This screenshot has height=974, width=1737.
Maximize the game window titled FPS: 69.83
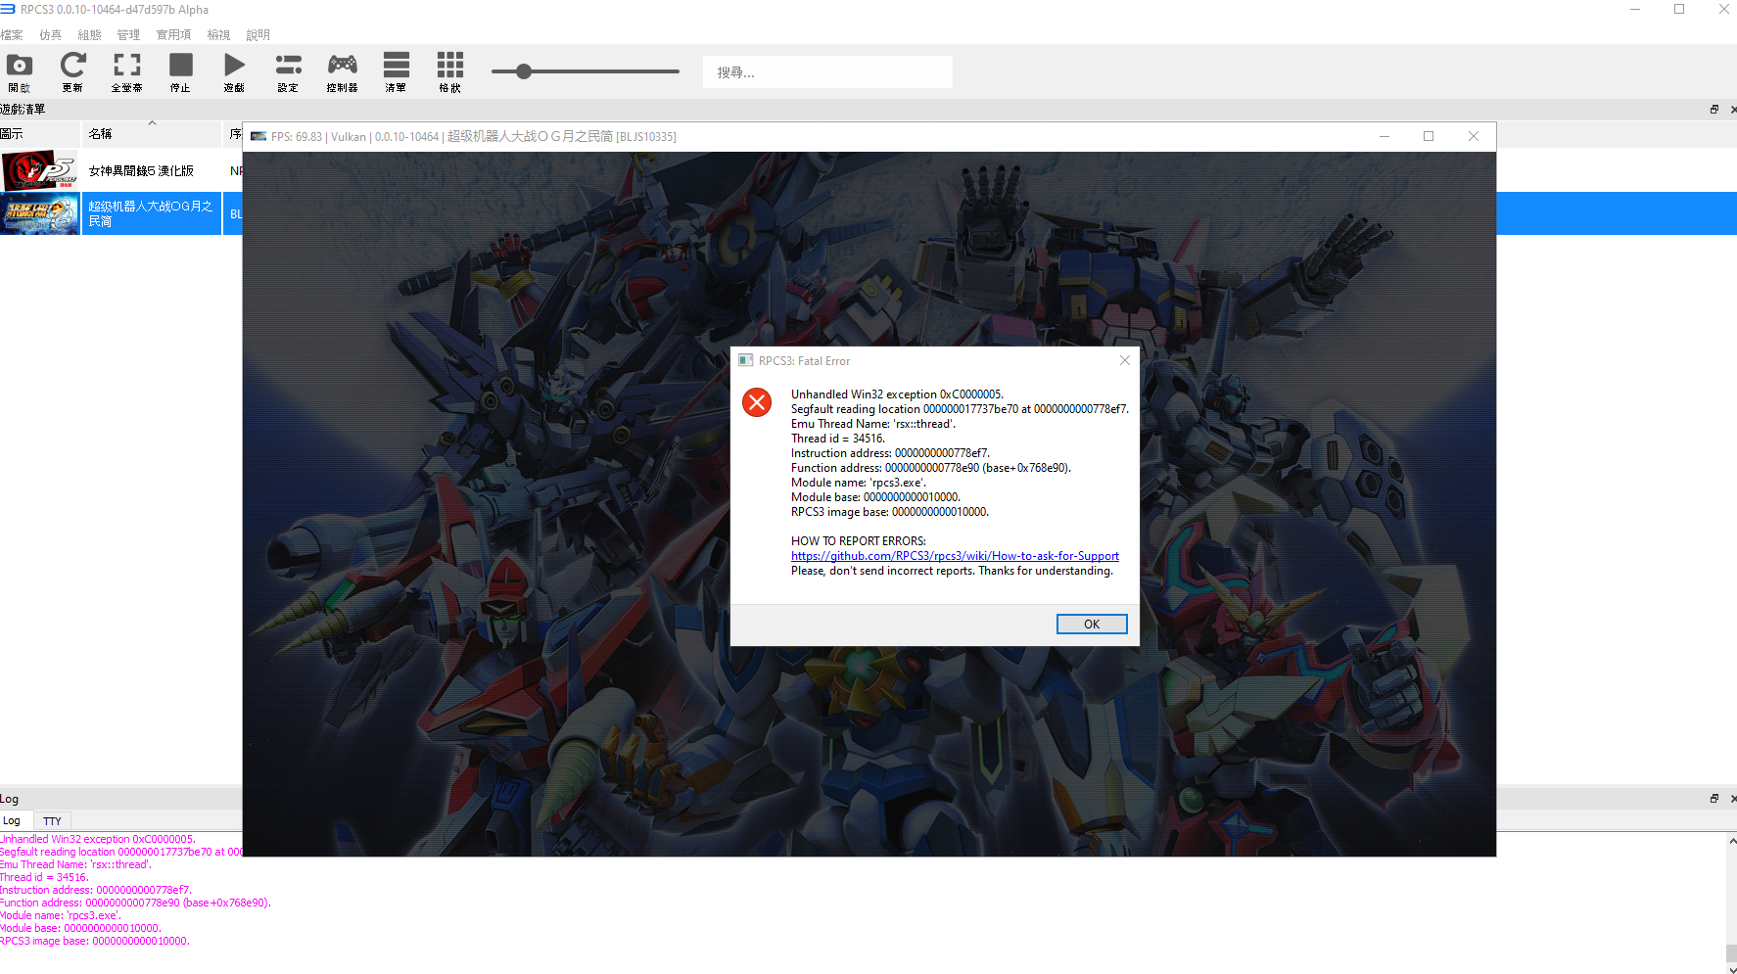click(x=1429, y=137)
